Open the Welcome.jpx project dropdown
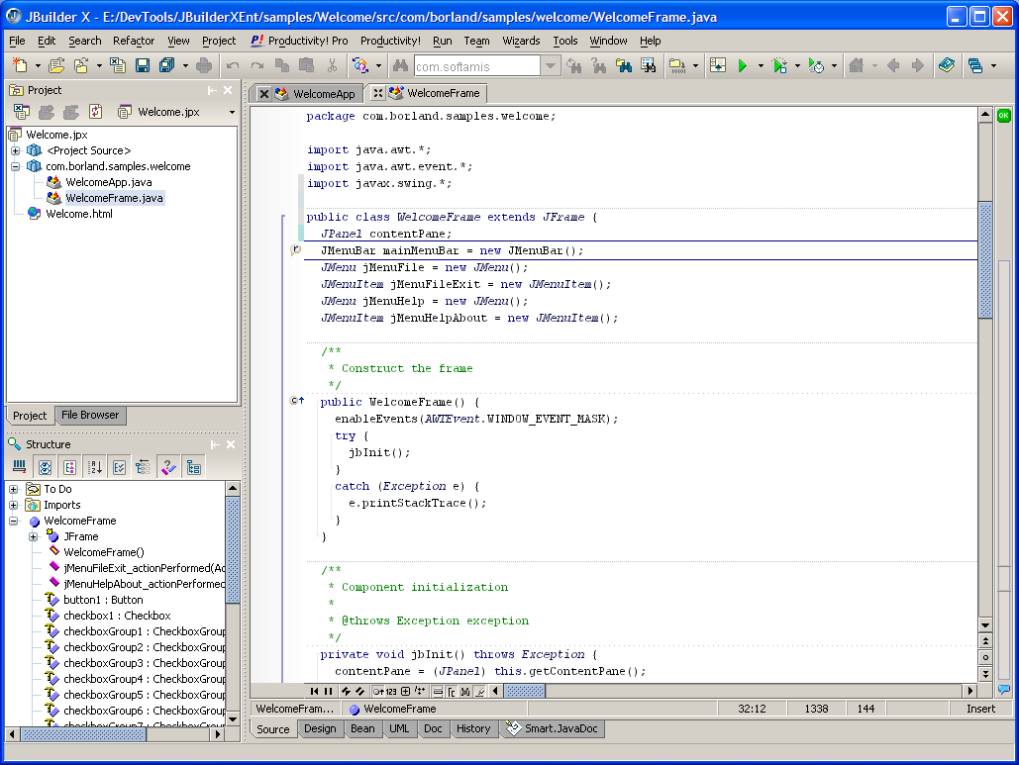Viewport: 1019px width, 765px height. pyautogui.click(x=232, y=113)
